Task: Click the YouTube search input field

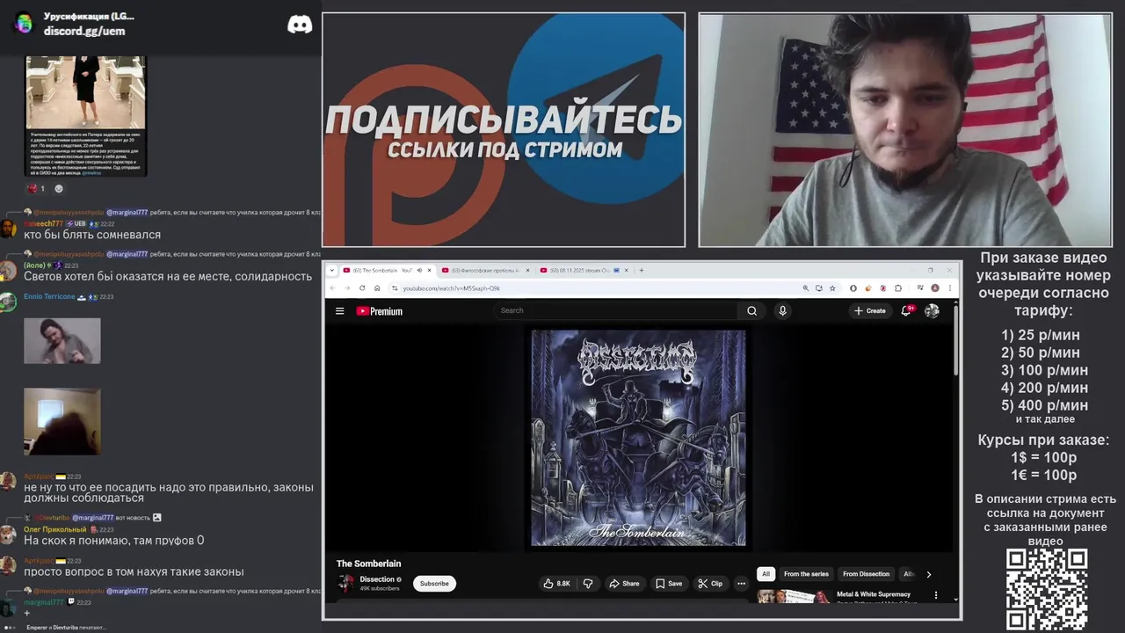Action: coord(615,310)
